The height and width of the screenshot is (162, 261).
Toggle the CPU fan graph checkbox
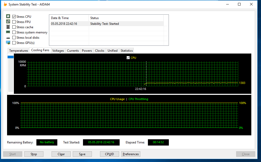128,58
